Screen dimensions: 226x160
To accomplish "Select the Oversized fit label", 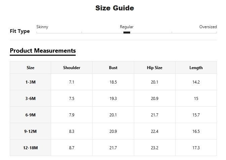I will (x=208, y=27).
